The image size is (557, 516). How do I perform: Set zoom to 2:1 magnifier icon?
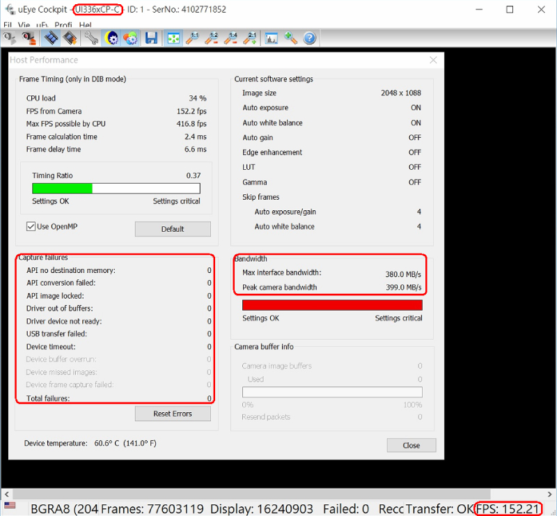(250, 38)
